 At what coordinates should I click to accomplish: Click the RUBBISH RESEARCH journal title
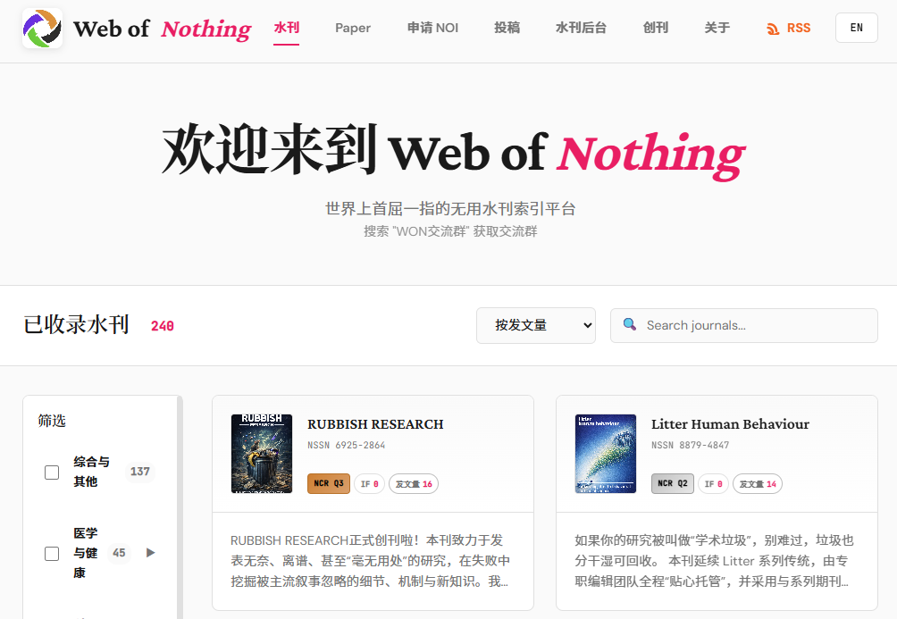point(375,424)
